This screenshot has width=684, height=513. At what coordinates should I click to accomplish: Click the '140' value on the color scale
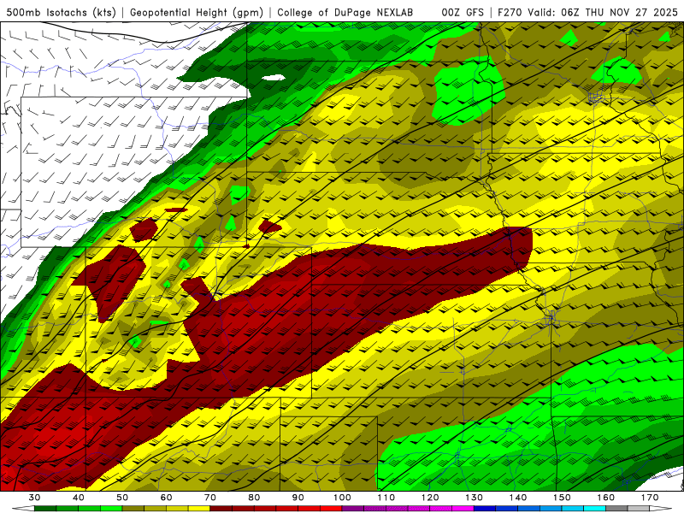point(518,498)
